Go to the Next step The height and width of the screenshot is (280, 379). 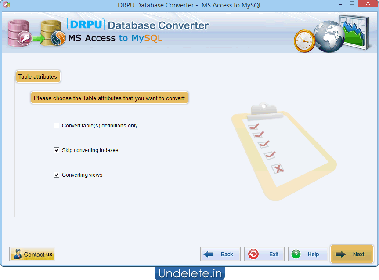352,254
